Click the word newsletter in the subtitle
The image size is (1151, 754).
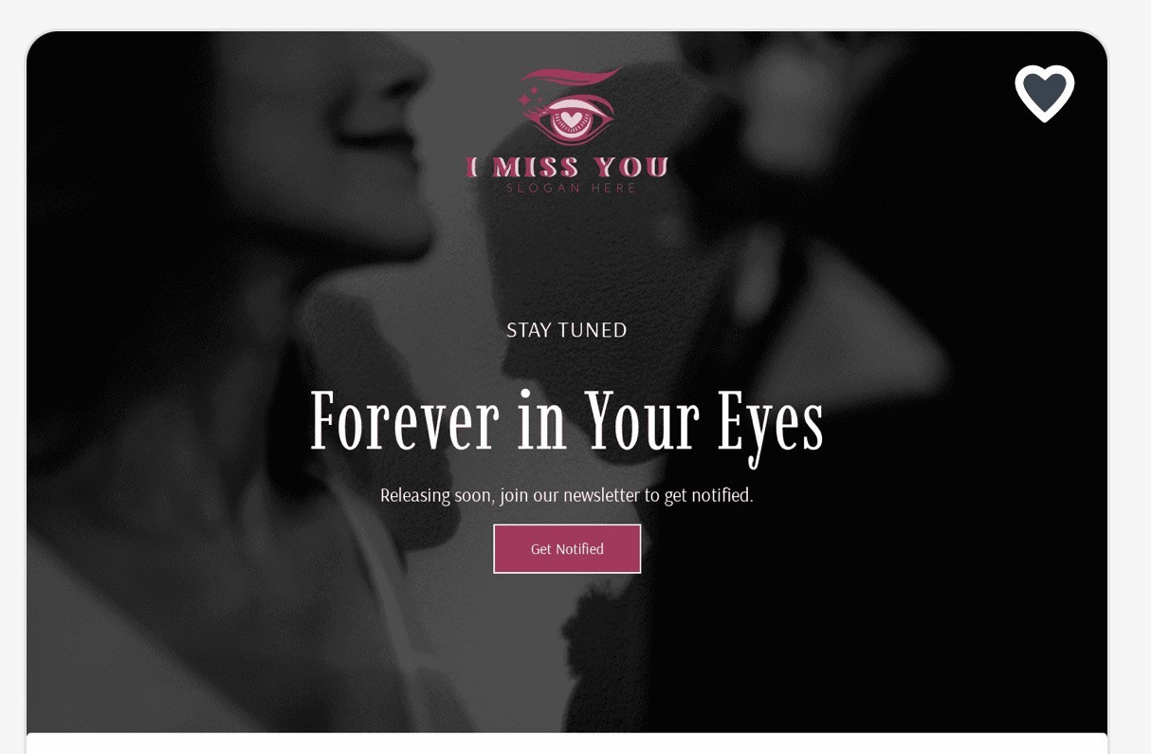coord(601,495)
